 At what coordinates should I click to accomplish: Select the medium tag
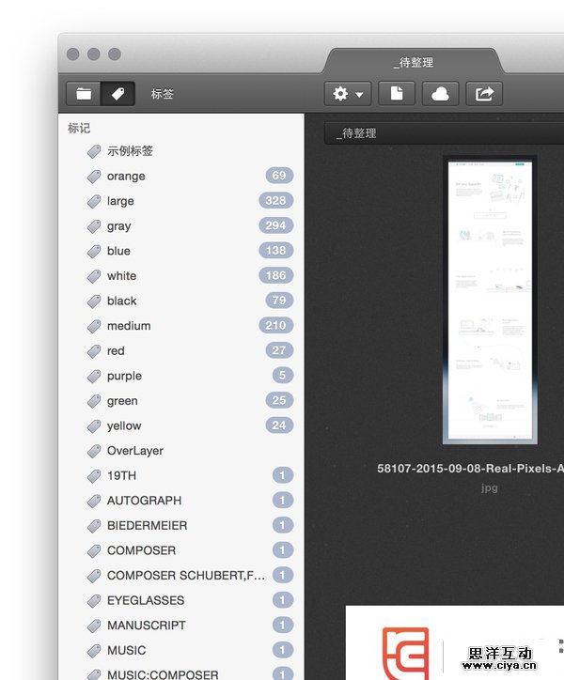pyautogui.click(x=181, y=326)
